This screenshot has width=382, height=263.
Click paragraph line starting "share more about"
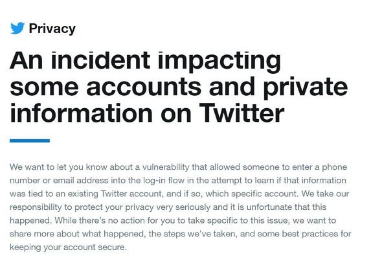180,234
